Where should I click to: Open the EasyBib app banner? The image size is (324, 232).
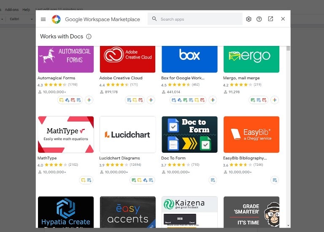tap(251, 135)
